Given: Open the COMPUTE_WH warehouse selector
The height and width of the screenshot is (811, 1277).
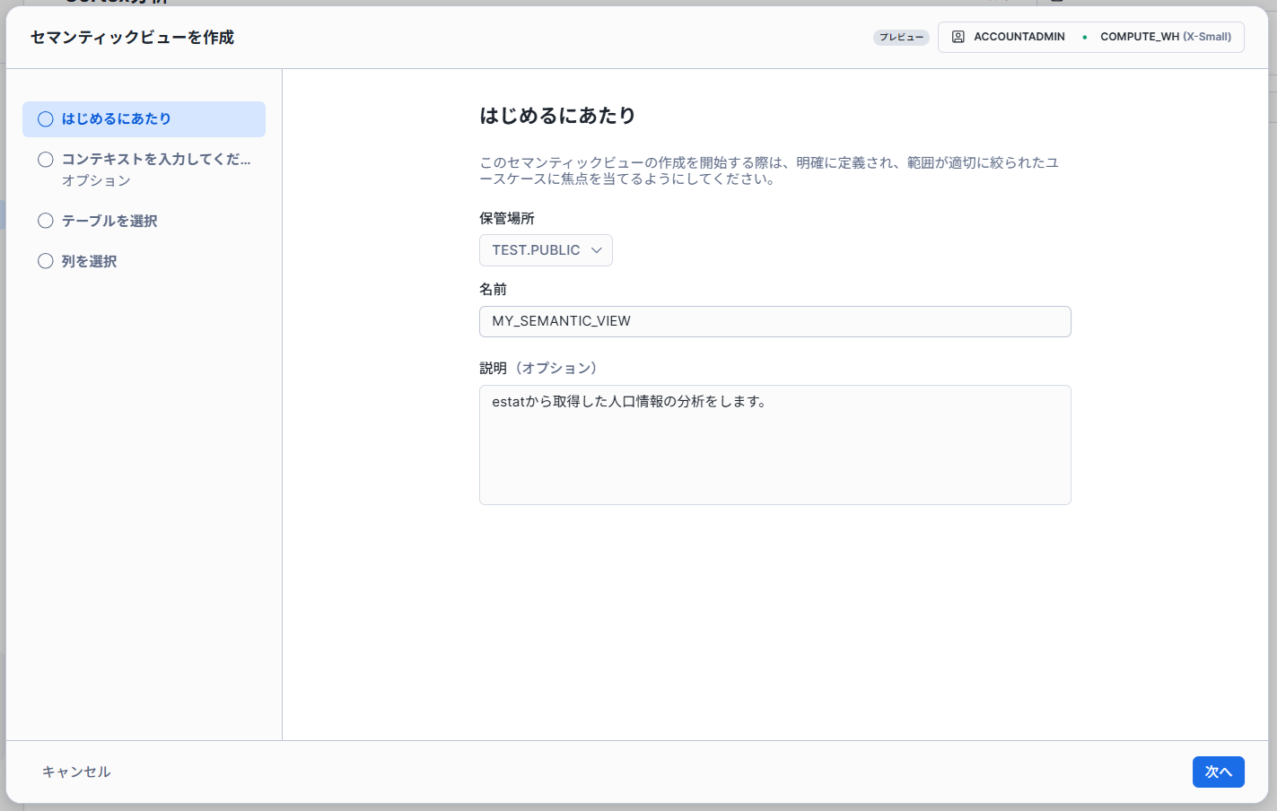Looking at the screenshot, I should [x=1166, y=37].
